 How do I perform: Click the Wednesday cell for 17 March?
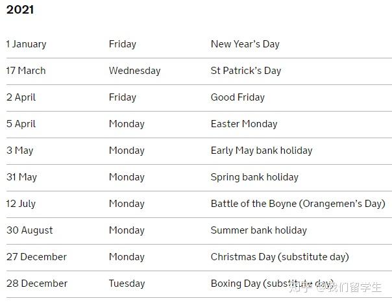[134, 71]
